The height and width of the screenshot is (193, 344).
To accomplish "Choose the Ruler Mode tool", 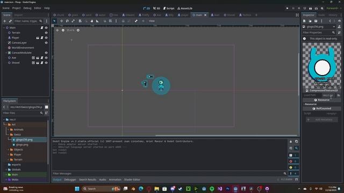I will coord(97,21).
